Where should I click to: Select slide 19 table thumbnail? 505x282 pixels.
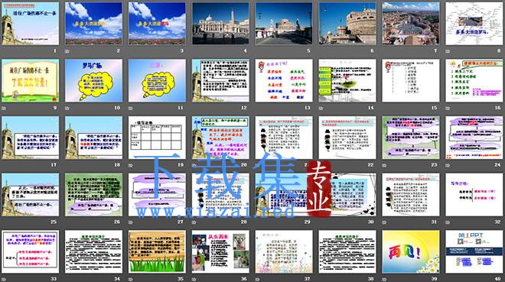tap(157, 138)
